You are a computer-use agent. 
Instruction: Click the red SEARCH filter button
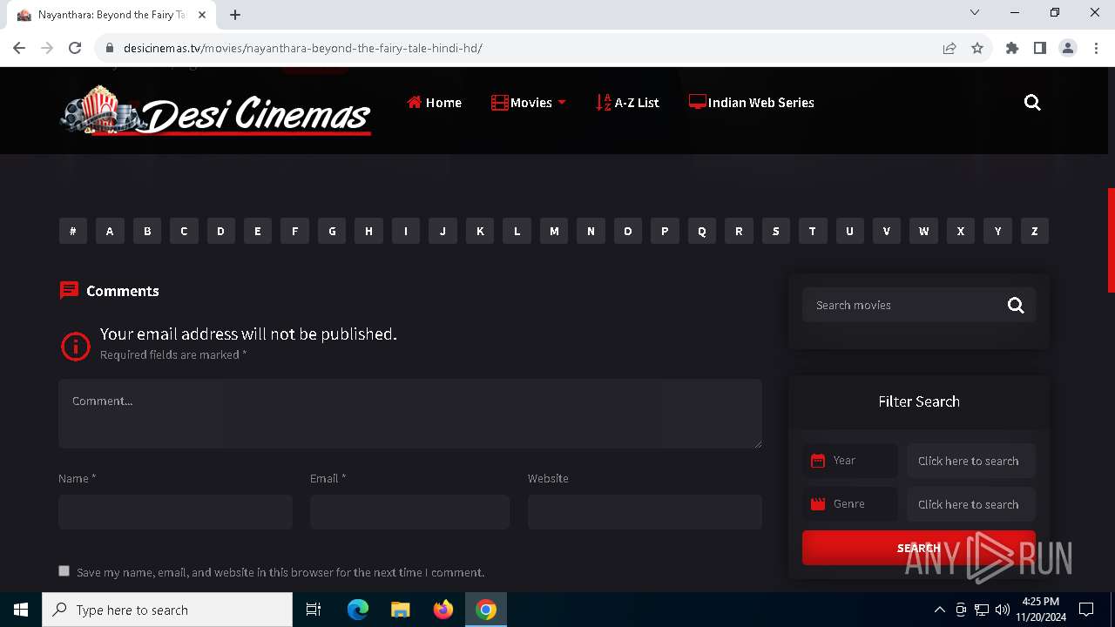point(919,548)
